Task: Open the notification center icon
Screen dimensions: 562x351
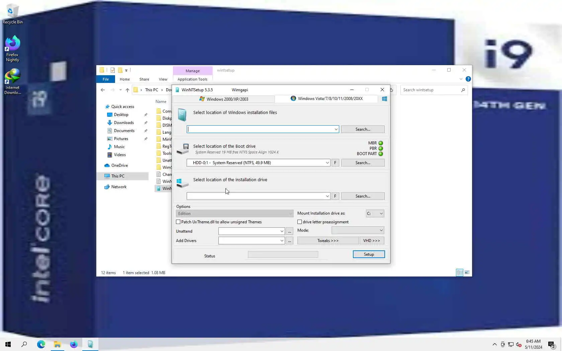Action: tap(552, 345)
